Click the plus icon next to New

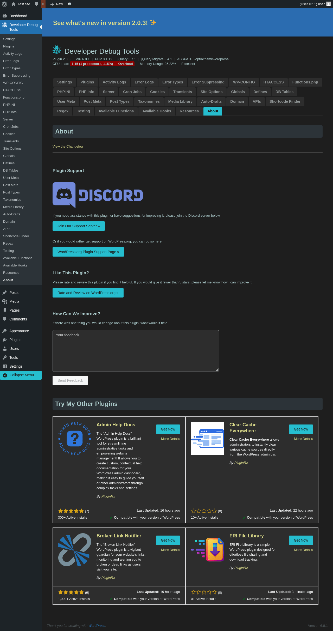click(52, 4)
